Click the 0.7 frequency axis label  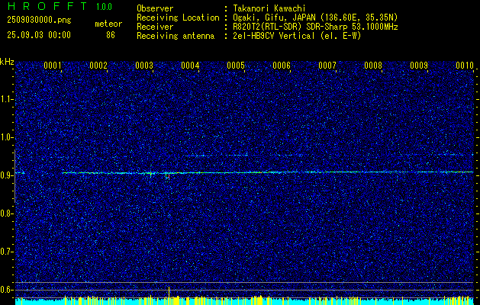click(6, 252)
